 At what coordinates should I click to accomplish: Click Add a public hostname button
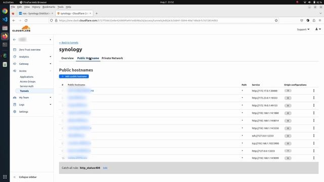(74, 76)
